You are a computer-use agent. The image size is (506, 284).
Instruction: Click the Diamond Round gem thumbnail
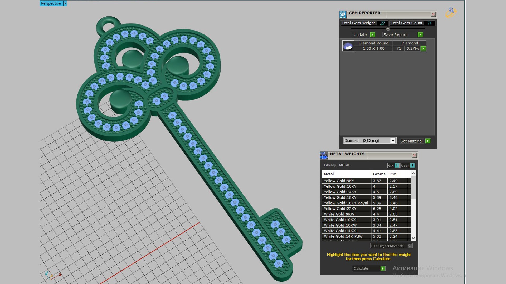pos(348,46)
